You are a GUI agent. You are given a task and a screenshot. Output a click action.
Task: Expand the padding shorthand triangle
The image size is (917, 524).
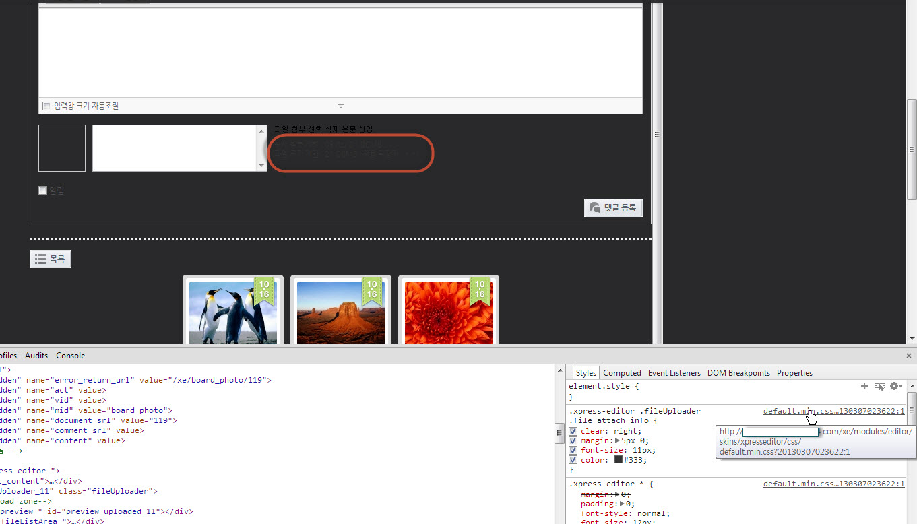[x=623, y=504]
